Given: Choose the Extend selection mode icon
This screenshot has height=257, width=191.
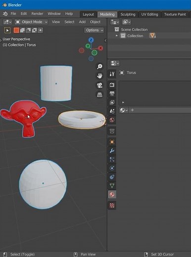Looking at the screenshot, I should (22, 30).
